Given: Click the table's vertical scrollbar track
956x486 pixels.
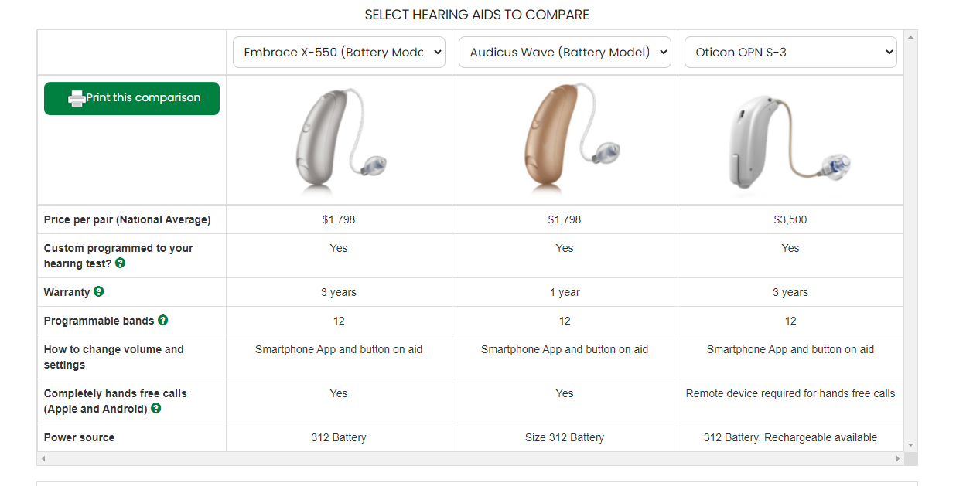Looking at the screenshot, I should 910,241.
